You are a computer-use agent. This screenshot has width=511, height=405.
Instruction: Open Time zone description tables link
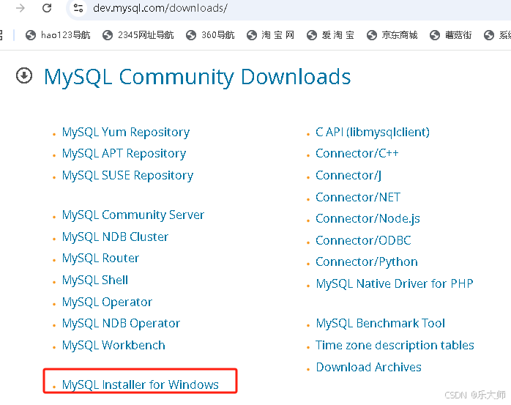tap(395, 346)
